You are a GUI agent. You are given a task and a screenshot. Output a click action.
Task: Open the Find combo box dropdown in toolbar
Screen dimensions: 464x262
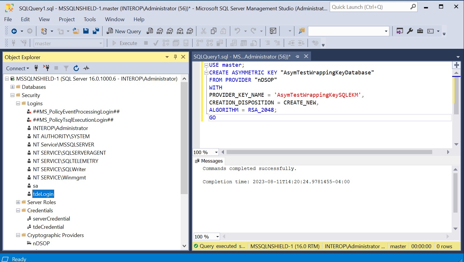pos(386,31)
